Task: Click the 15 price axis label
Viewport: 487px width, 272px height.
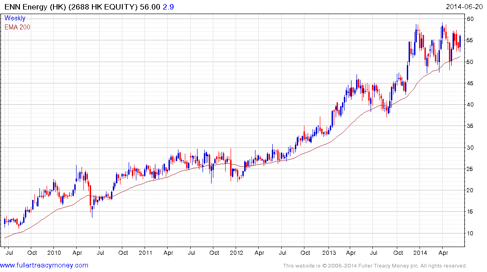Action: coord(470,212)
